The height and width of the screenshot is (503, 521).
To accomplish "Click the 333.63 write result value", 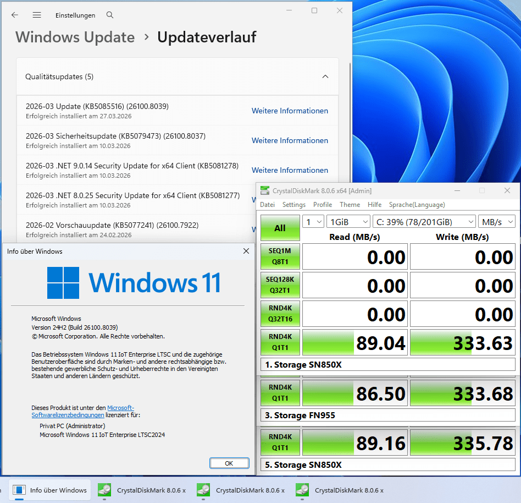I will (x=463, y=342).
